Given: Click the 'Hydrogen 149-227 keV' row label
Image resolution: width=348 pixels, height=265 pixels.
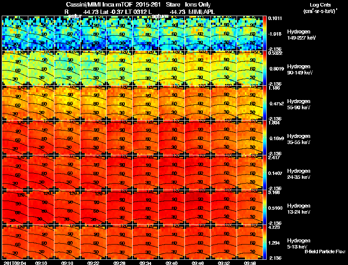Looking at the screenshot, I should (301, 35).
